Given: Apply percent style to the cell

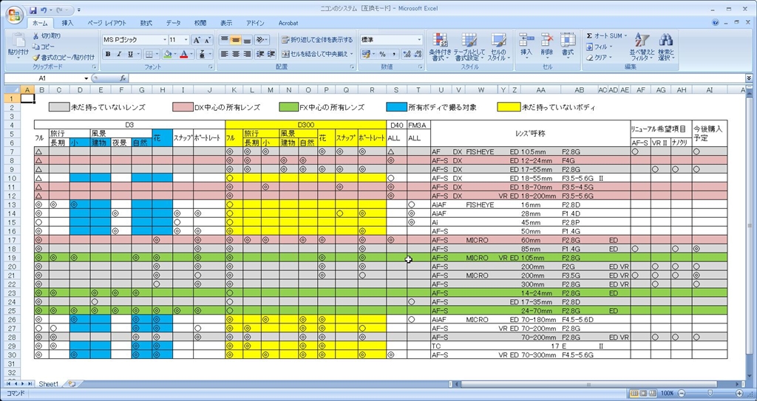Looking at the screenshot, I should 382,54.
